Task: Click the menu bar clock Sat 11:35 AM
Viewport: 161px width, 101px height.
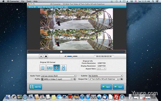Action: point(144,1)
